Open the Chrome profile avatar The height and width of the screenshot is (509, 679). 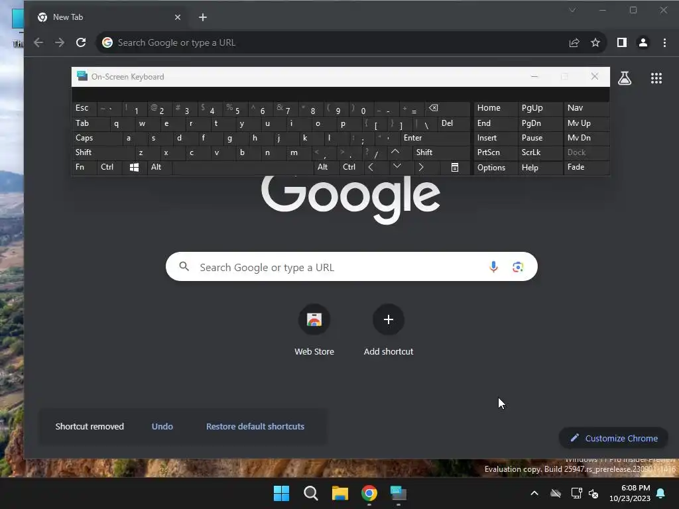click(643, 42)
